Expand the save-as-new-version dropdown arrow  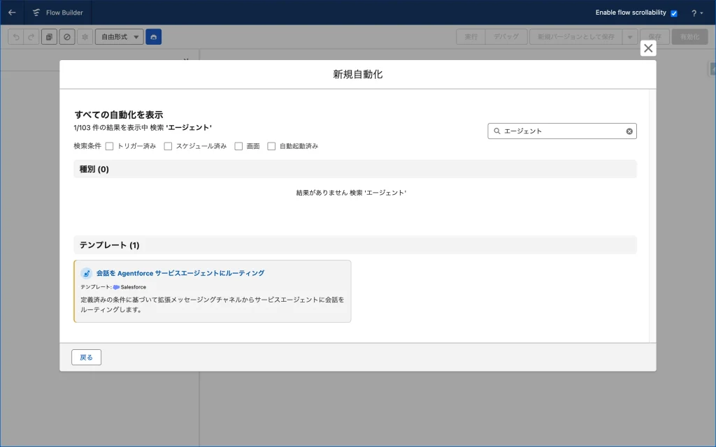(629, 37)
